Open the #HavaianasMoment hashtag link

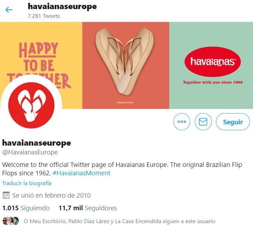pos(81,173)
